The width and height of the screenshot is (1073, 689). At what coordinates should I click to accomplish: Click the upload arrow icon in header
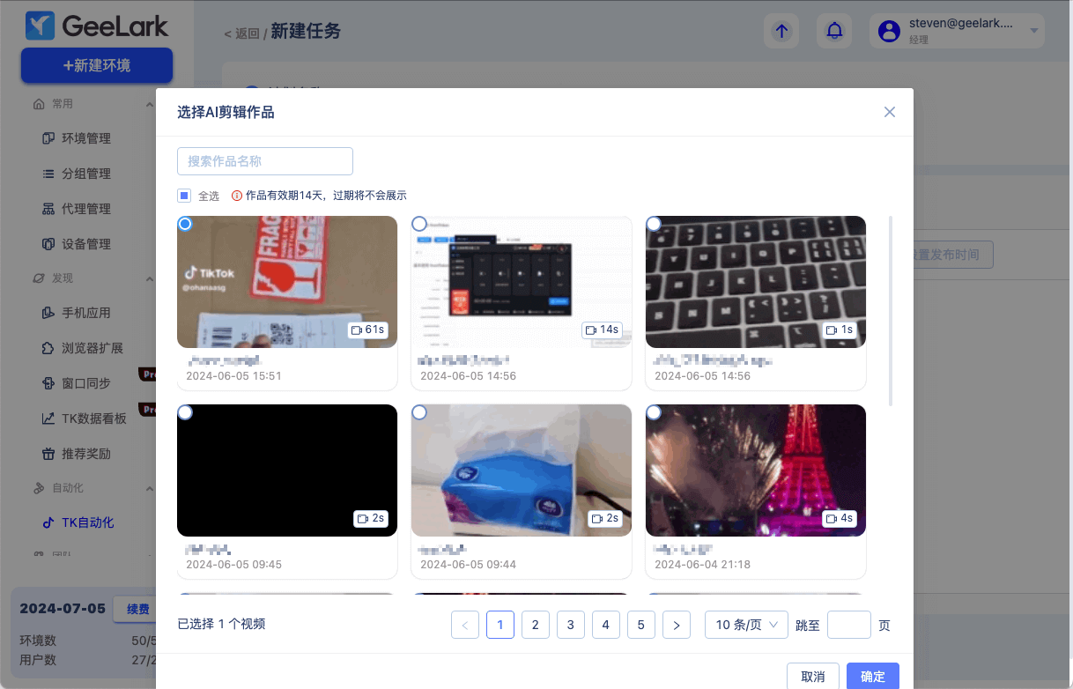tap(781, 31)
